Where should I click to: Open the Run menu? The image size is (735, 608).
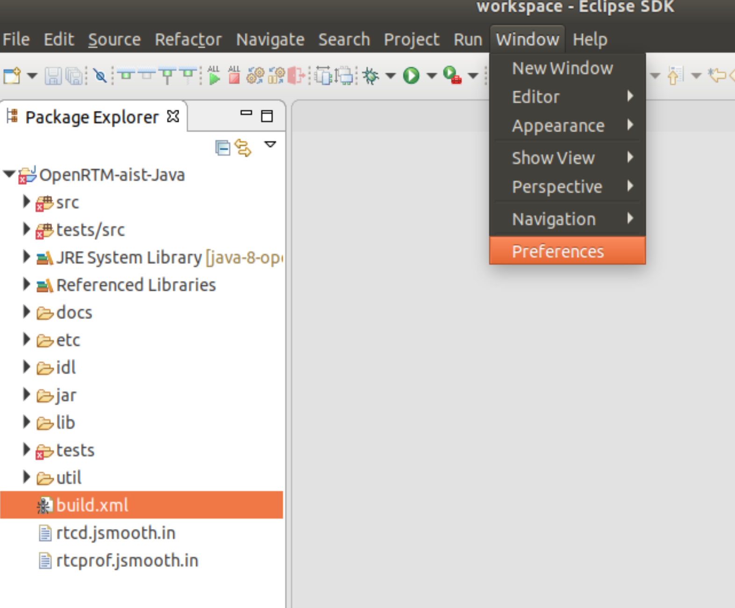coord(468,39)
